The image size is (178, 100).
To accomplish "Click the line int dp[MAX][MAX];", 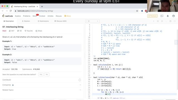I will [102, 59].
